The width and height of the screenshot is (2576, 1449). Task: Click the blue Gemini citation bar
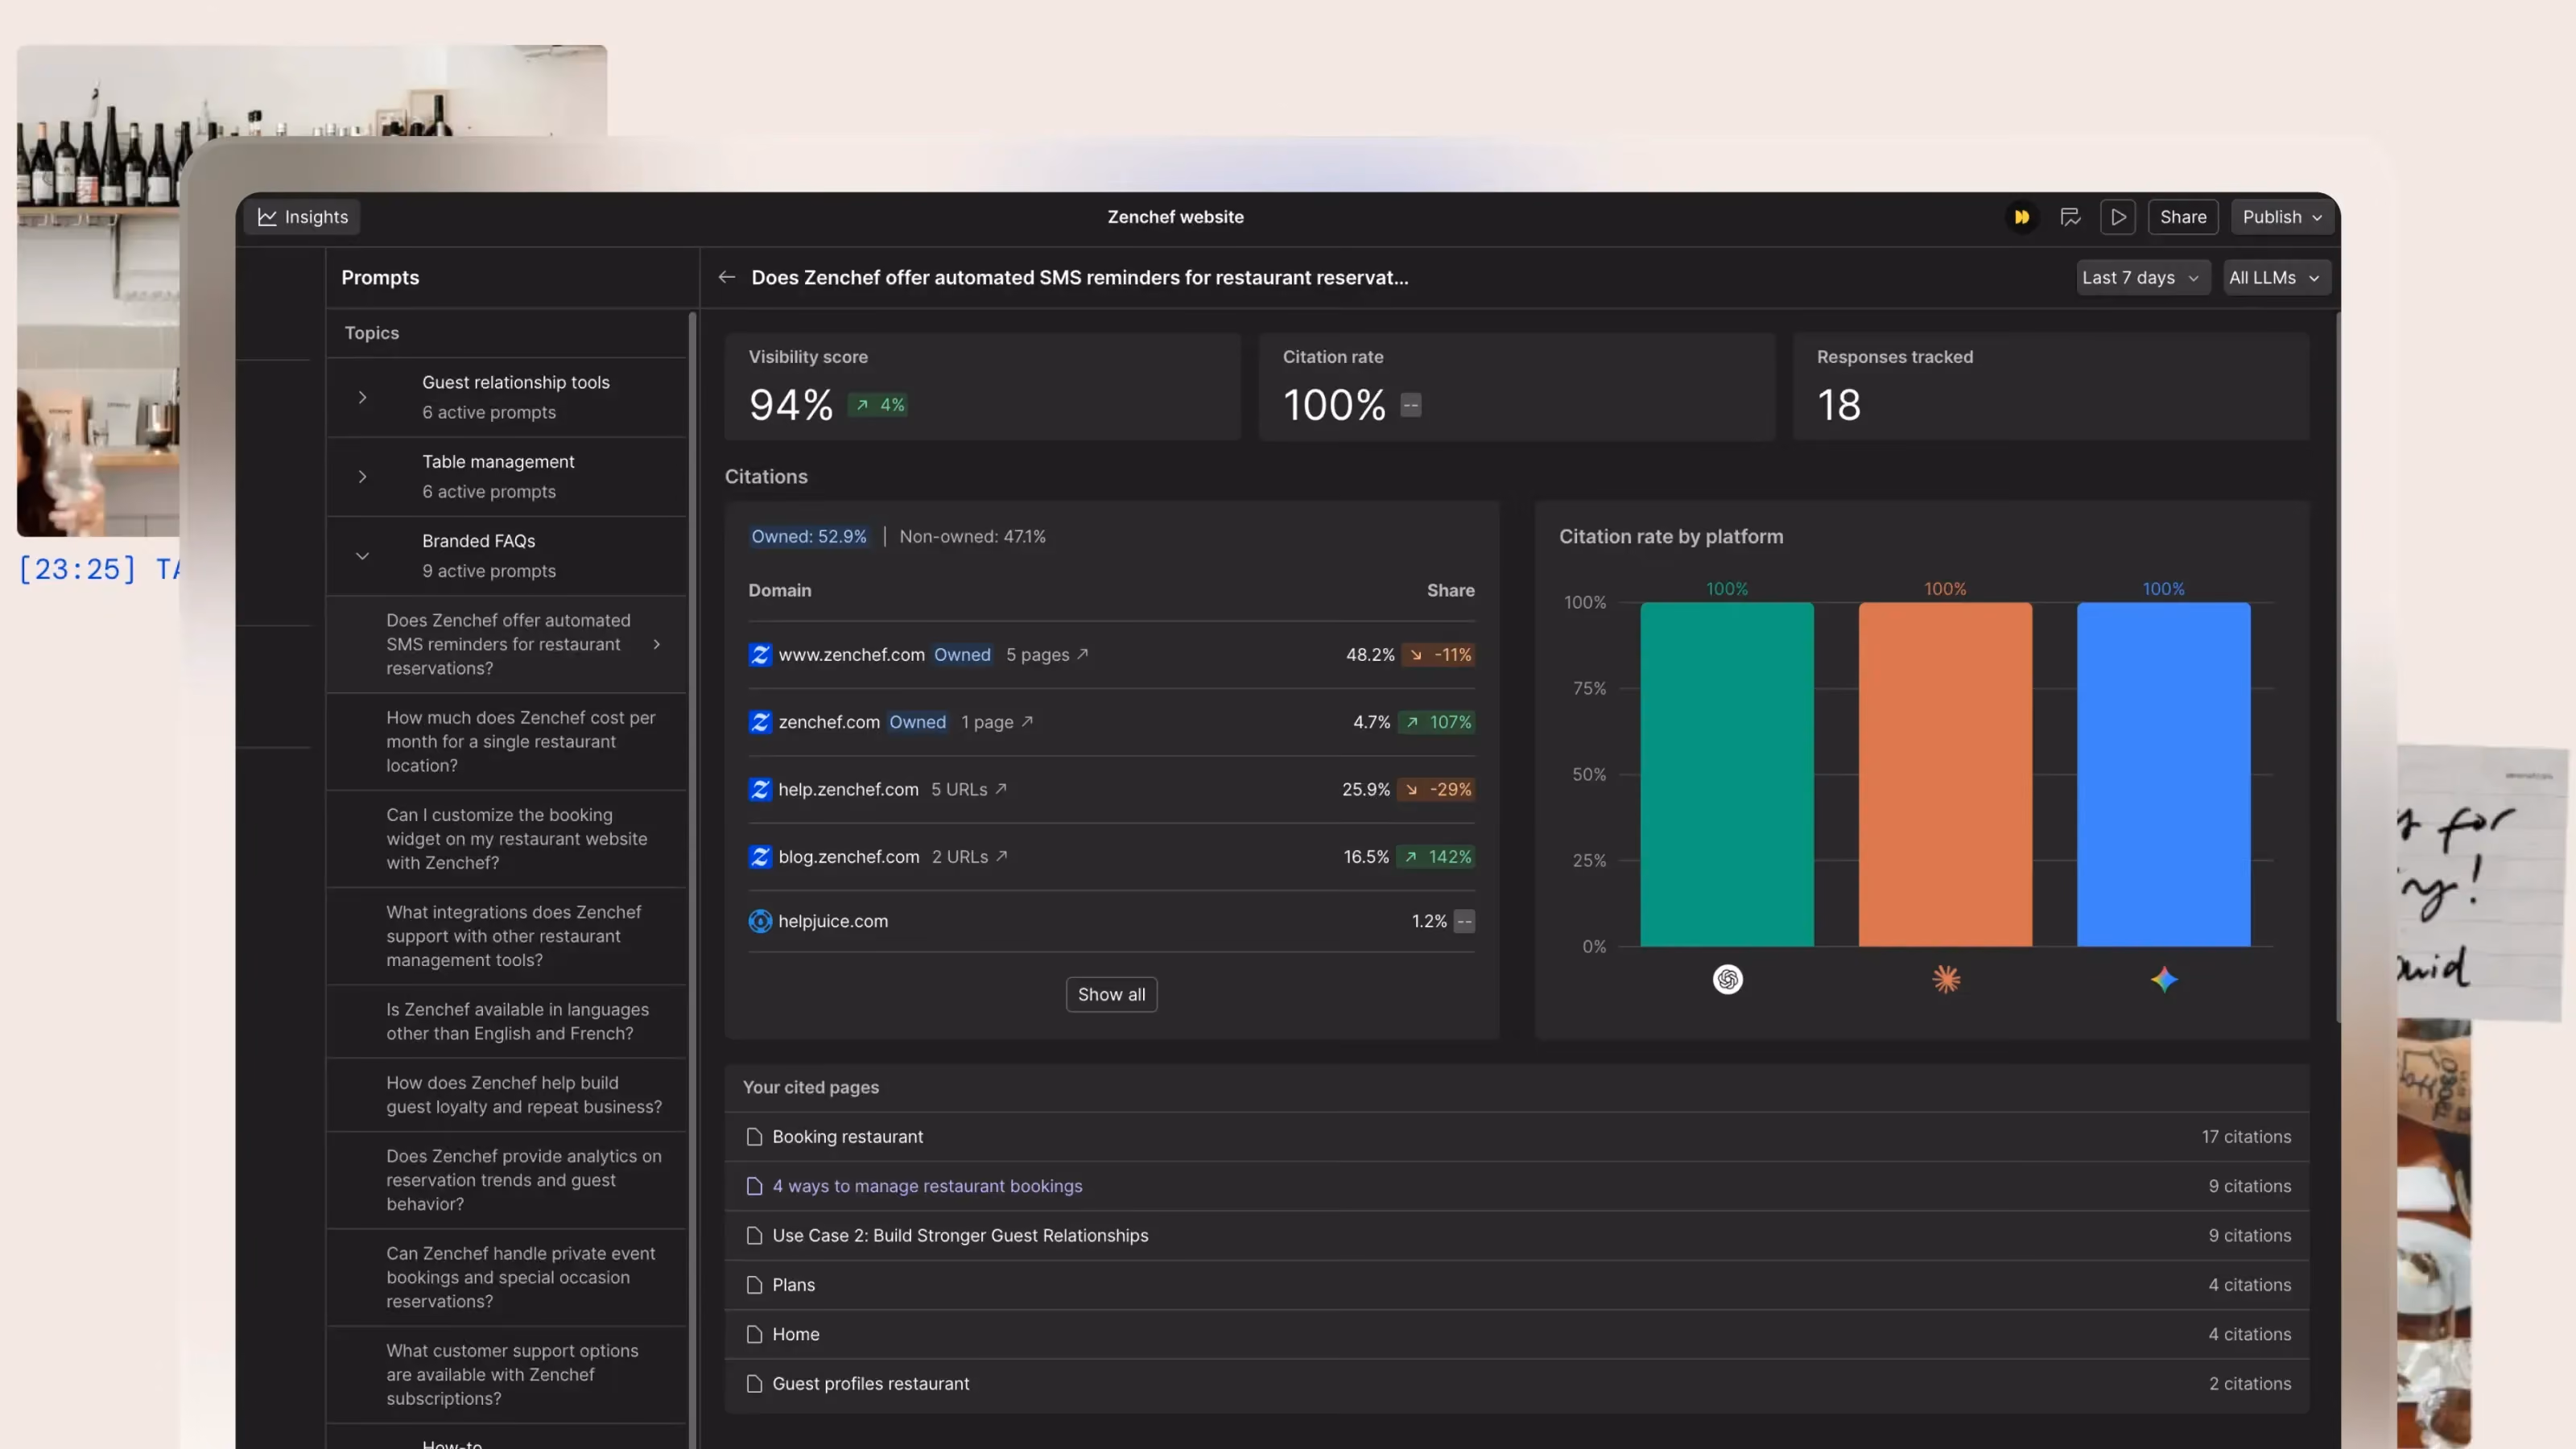2163,774
